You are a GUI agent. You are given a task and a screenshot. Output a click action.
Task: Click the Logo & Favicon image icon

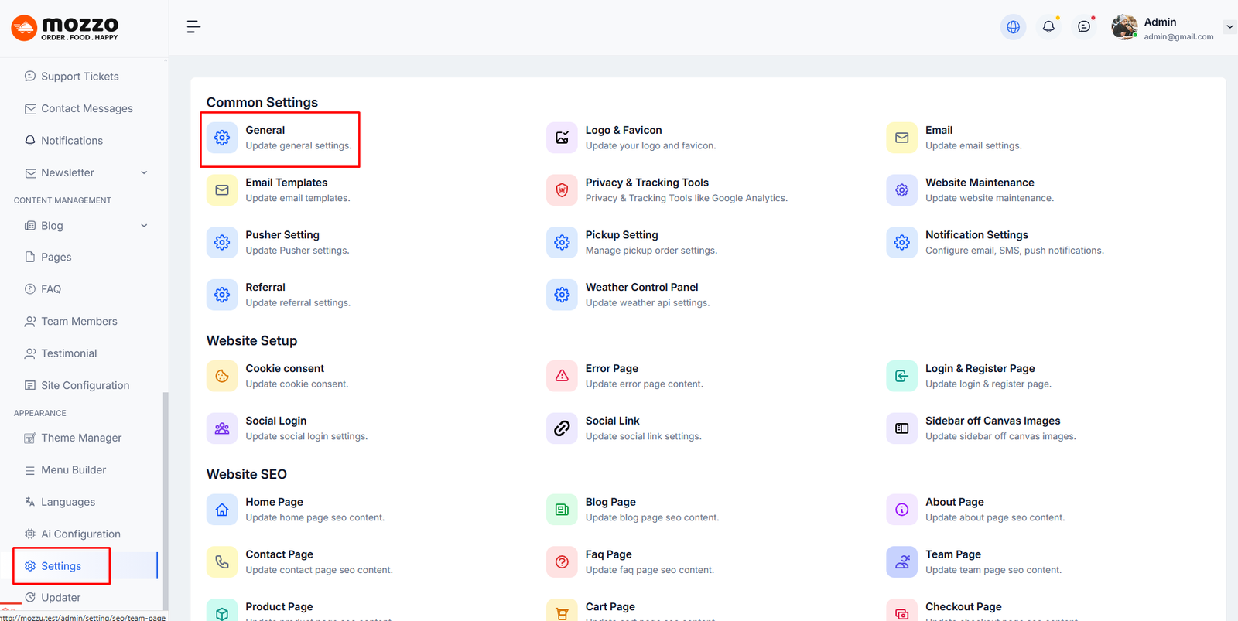point(562,138)
